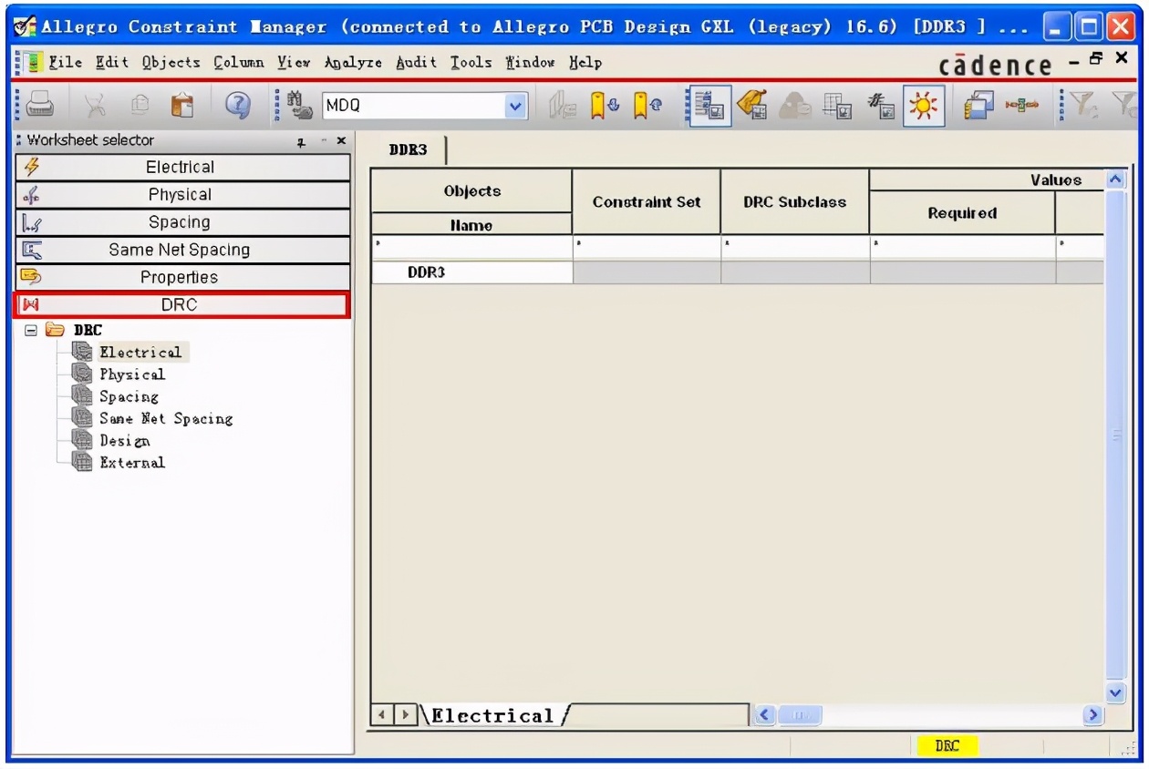Screen dimensions: 1149x769
Task: Open the Same Net Spacing section
Action: pyautogui.click(x=180, y=250)
